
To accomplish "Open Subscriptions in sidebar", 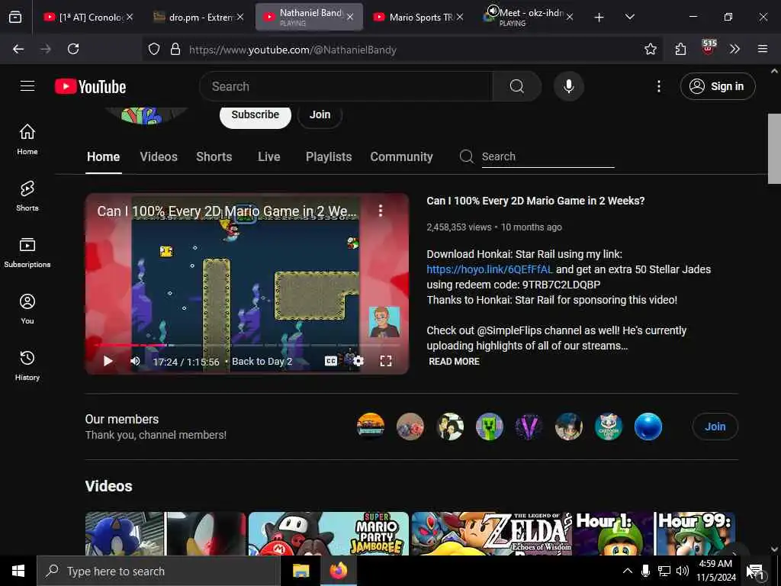I will pos(27,253).
